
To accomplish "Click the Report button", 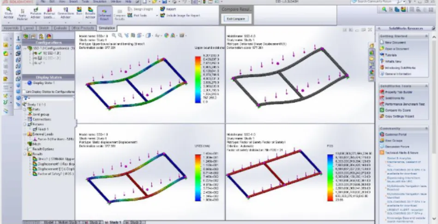I will coord(168,9).
